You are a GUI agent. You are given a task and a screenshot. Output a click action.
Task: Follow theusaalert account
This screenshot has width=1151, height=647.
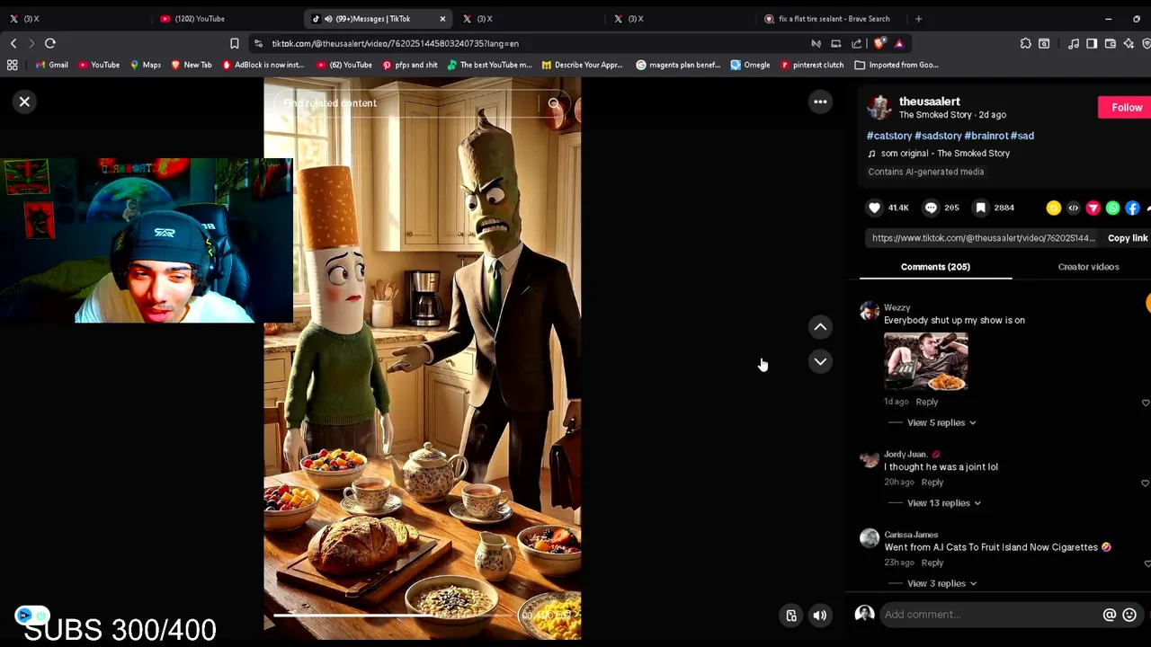(1126, 108)
